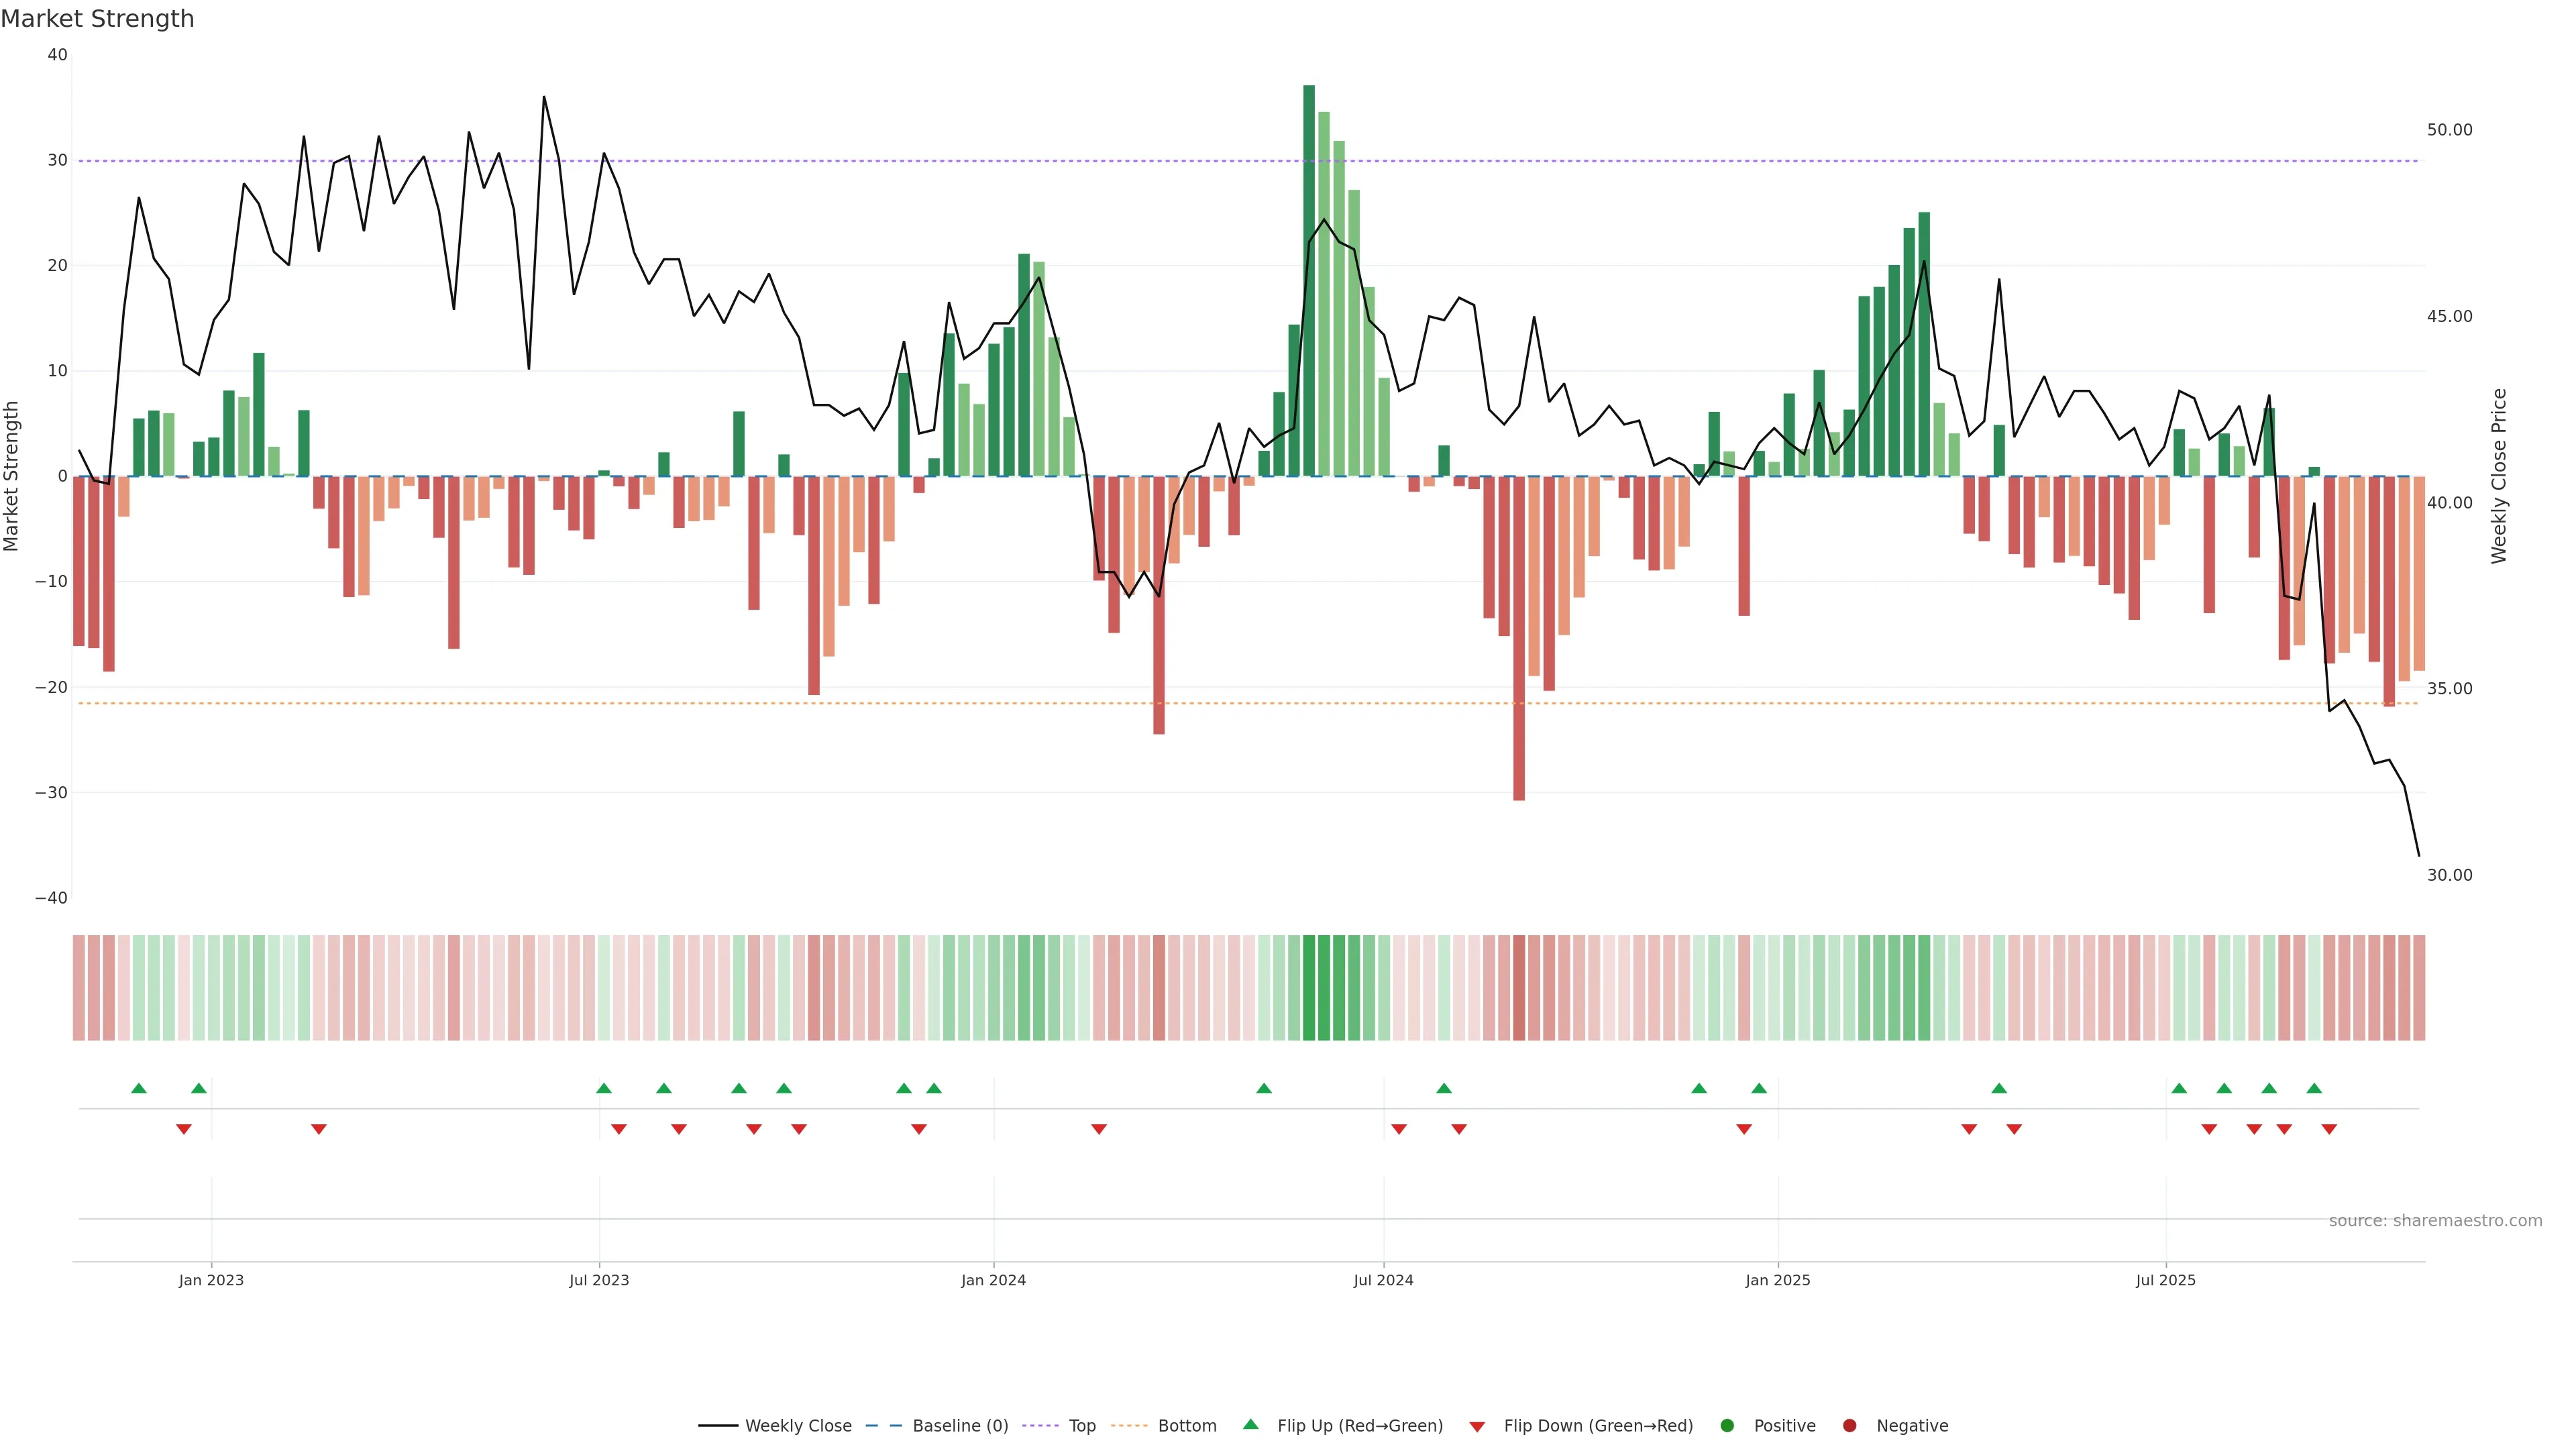The width and height of the screenshot is (2576, 1449).
Task: Click the first green flip-up triangle marker
Action: 139,1088
